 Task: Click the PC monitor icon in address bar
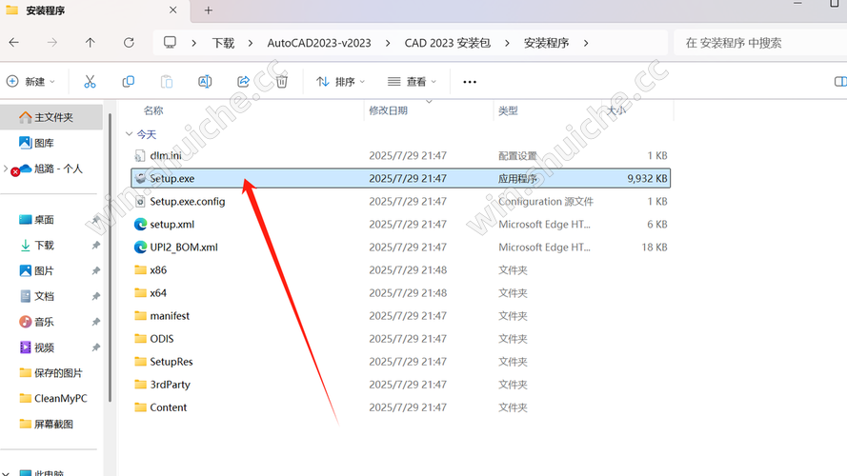[x=170, y=43]
